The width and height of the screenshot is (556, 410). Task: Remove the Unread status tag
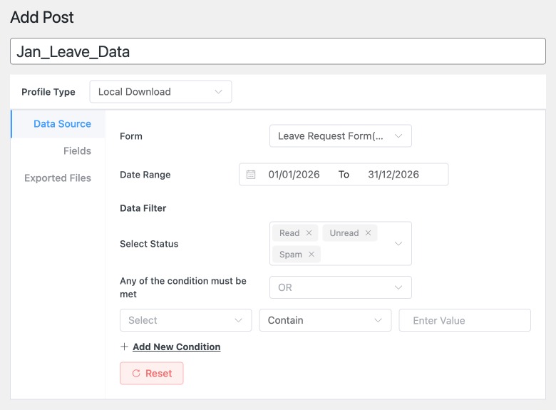click(x=368, y=233)
